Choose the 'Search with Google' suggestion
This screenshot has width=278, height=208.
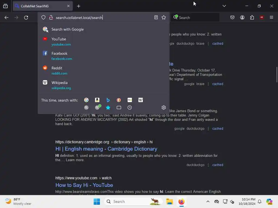(x=103, y=29)
